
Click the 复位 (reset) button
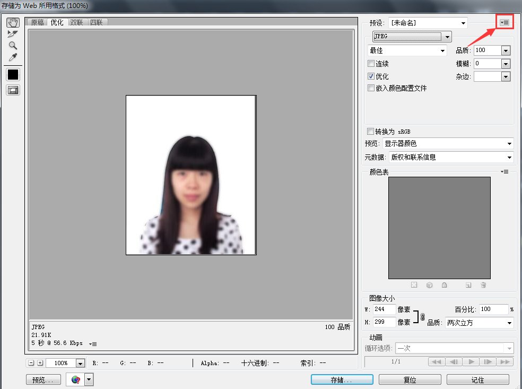410,380
